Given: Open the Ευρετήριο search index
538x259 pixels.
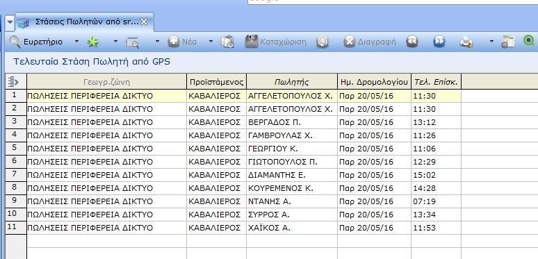Looking at the screenshot, I should 35,42.
